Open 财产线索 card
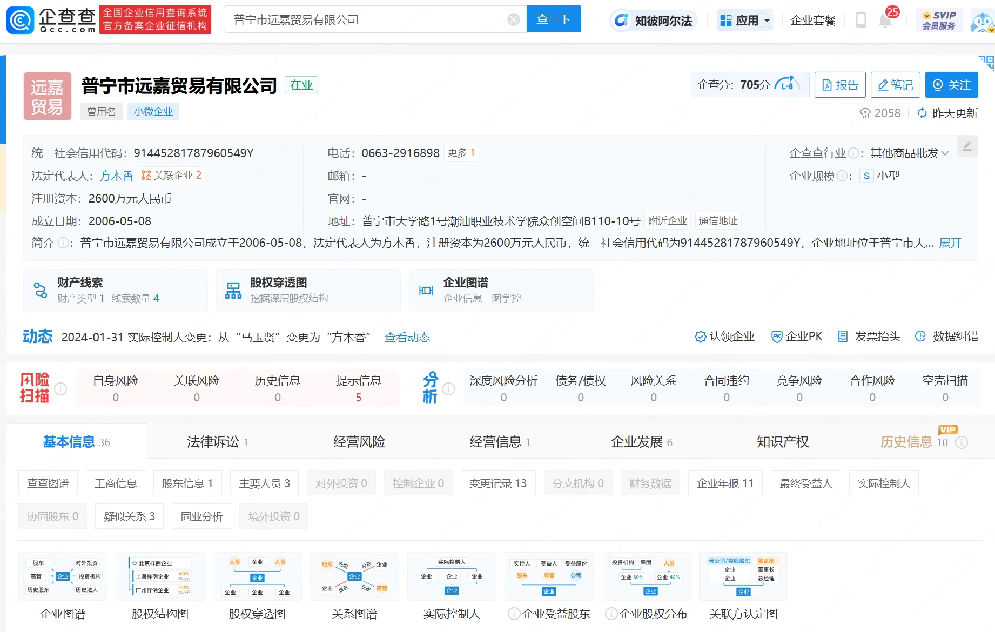The height and width of the screenshot is (632, 995). (116, 290)
